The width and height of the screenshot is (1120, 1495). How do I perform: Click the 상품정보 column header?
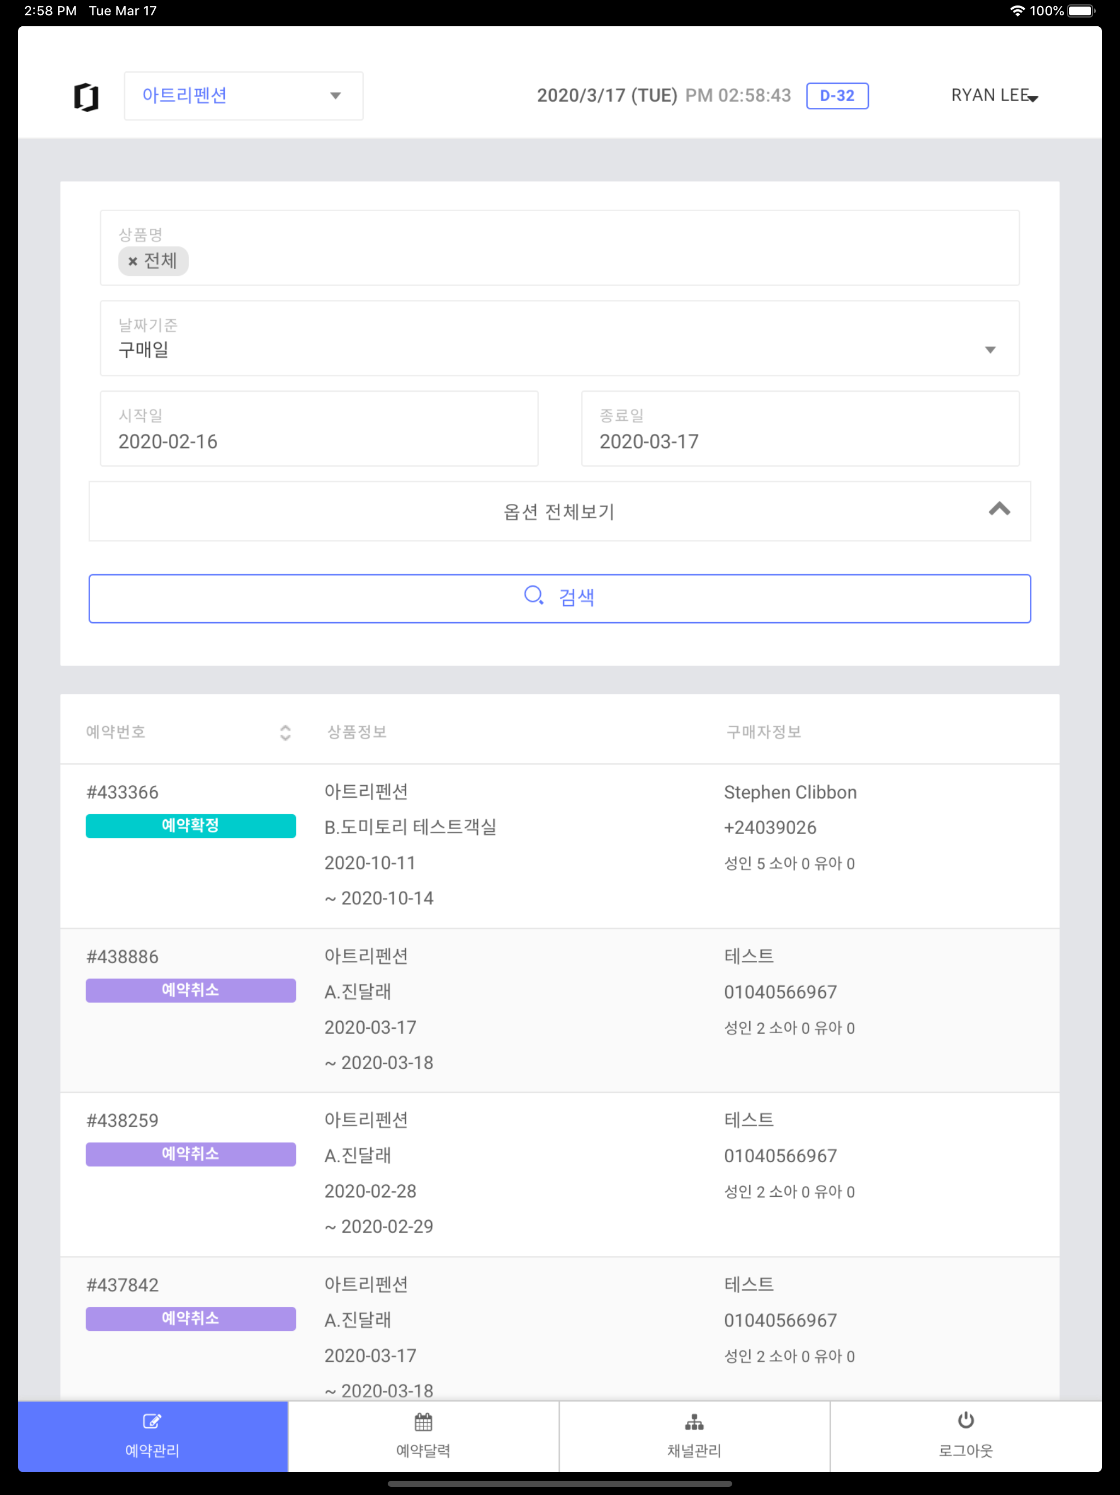pyautogui.click(x=357, y=732)
